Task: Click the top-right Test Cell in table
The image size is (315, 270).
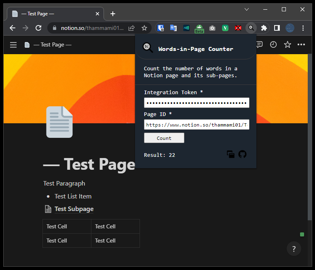Action: click(115, 226)
